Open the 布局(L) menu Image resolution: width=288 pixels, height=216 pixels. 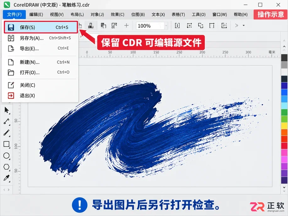tap(77, 14)
